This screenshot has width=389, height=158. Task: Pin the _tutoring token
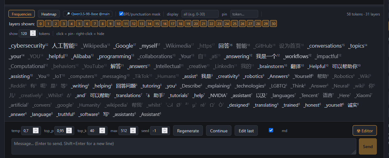[151, 86]
